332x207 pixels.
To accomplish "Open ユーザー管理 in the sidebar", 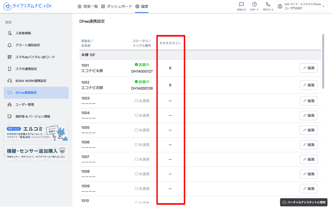I will (x=36, y=105).
